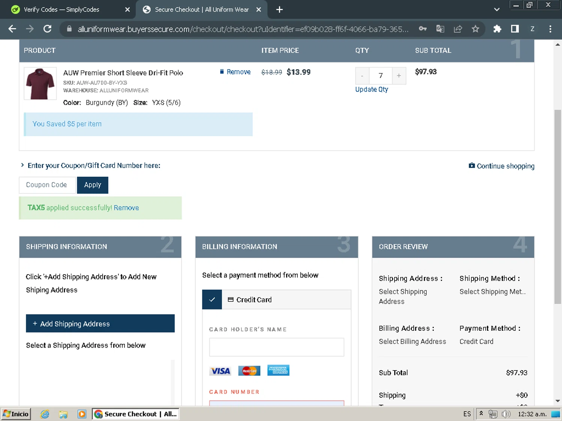Open the burgundy polo product thumbnail
This screenshot has width=562, height=421.
coord(40,83)
